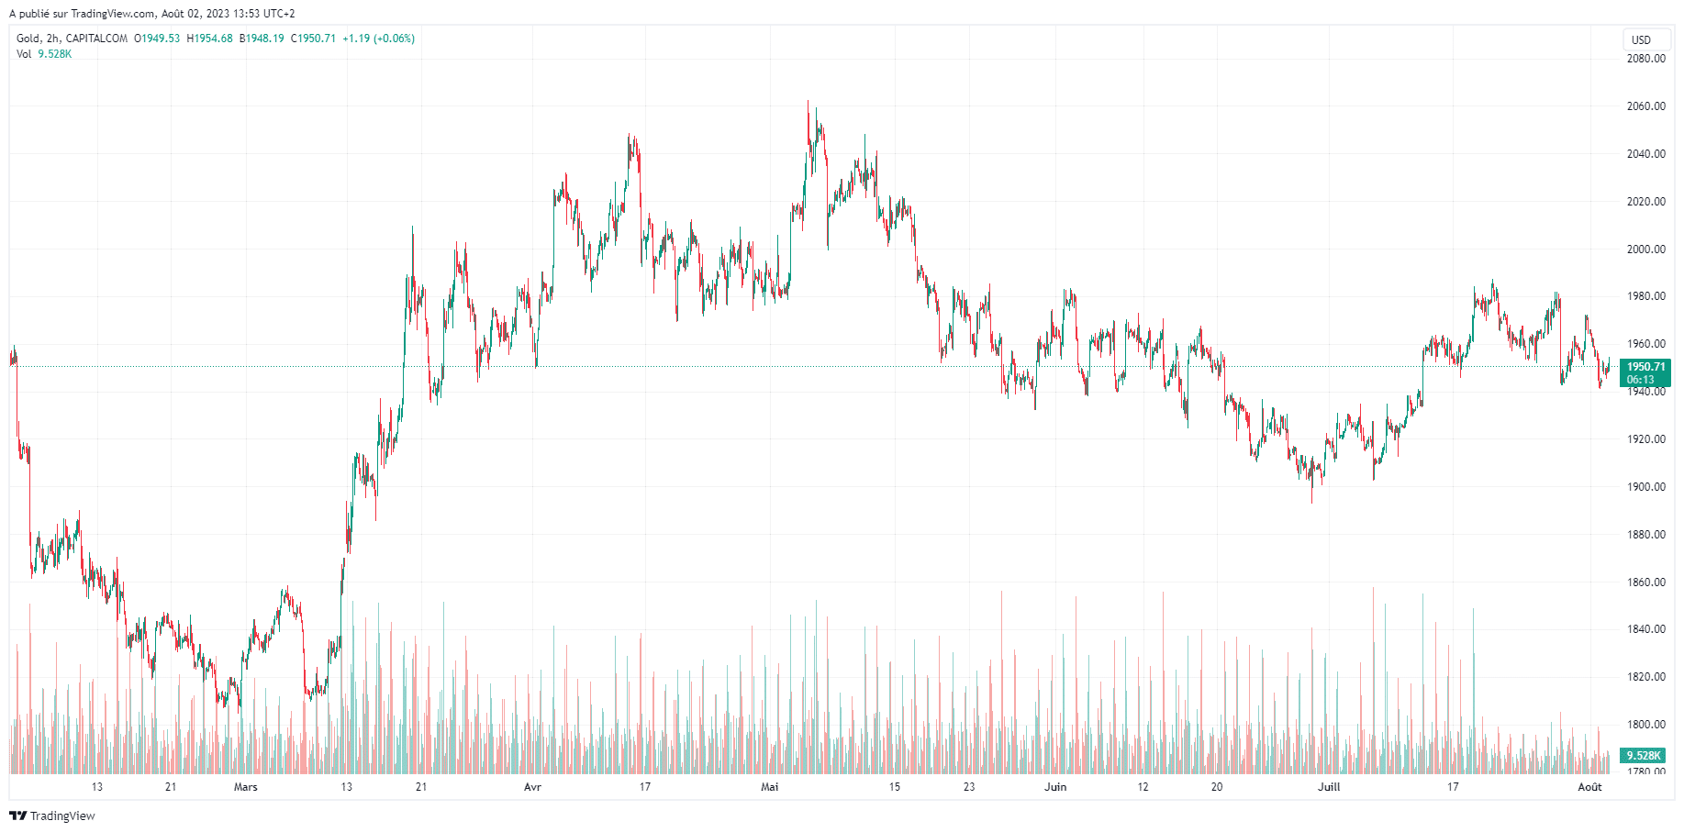The image size is (1684, 832).
Task: Click the TradingView logo icon
Action: tap(17, 815)
